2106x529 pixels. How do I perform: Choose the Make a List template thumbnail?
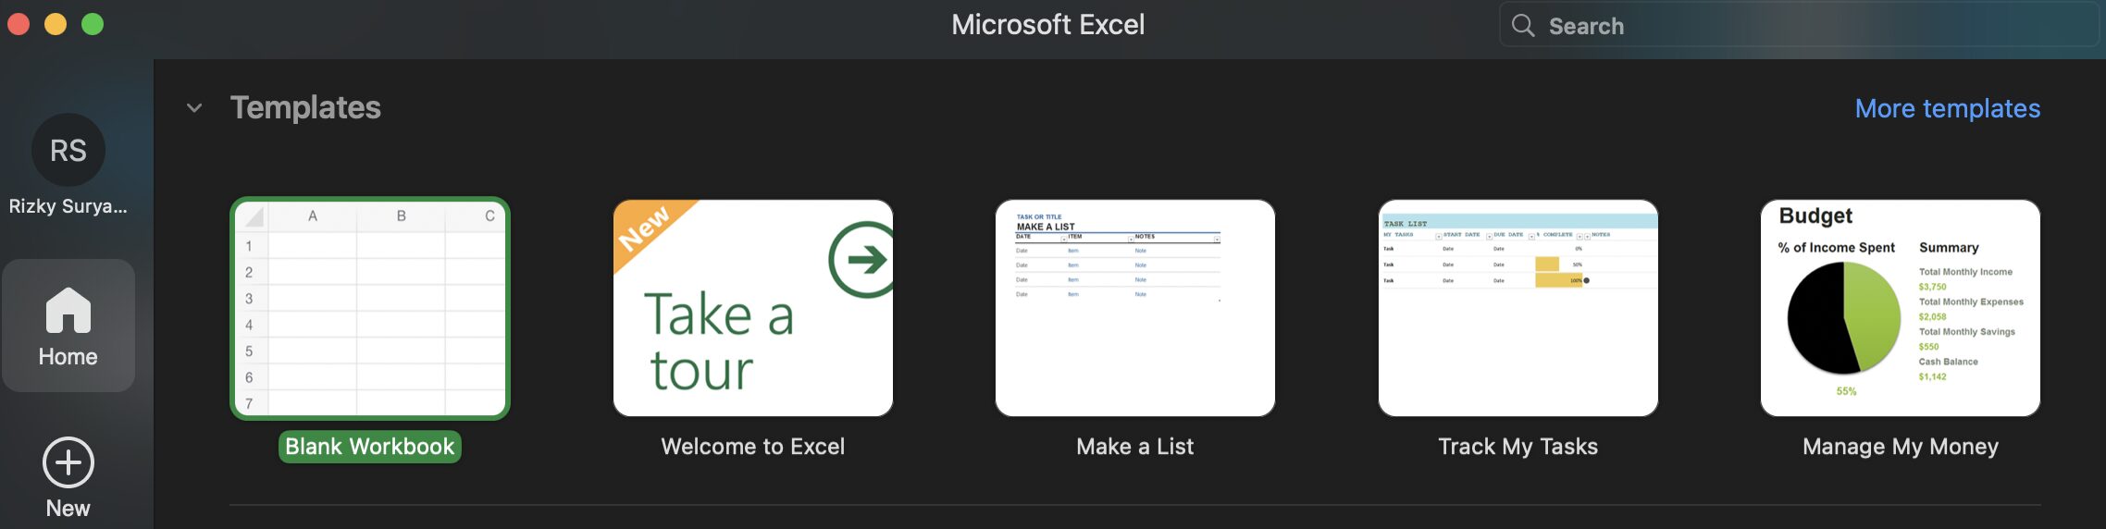pos(1134,308)
